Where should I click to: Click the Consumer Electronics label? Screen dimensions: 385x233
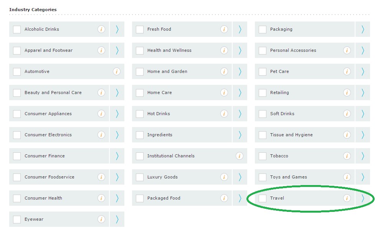coord(48,135)
